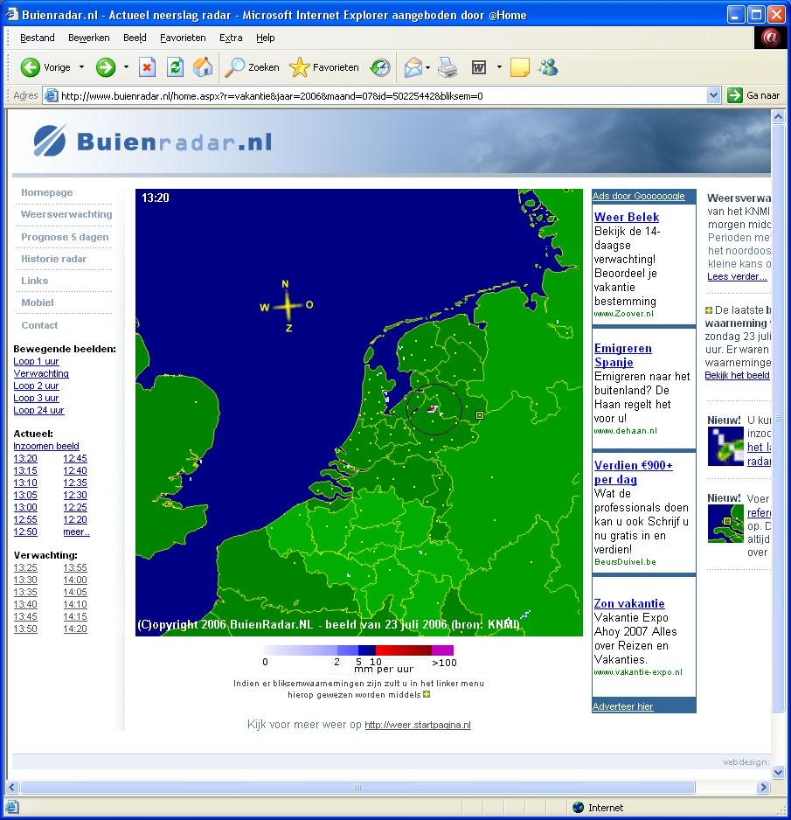This screenshot has height=820, width=791.
Task: Click the Ga naar green arrow button
Action: pos(753,95)
